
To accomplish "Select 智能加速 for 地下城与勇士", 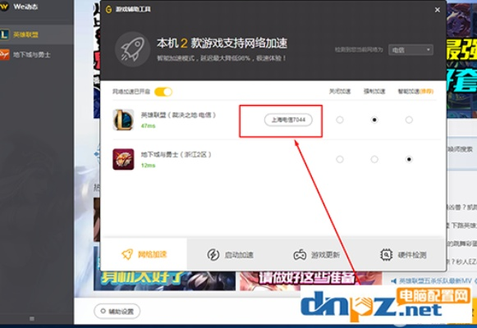I will click(x=409, y=159).
